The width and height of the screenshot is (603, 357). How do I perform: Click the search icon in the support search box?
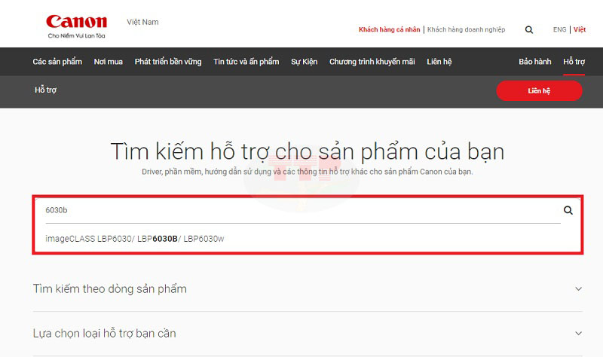[568, 211]
